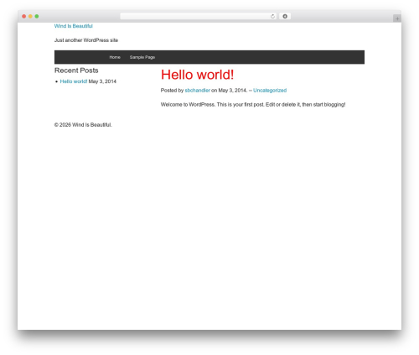Click the tagline Just another WordPress site
Image resolution: width=419 pixels, height=355 pixels.
tap(86, 40)
